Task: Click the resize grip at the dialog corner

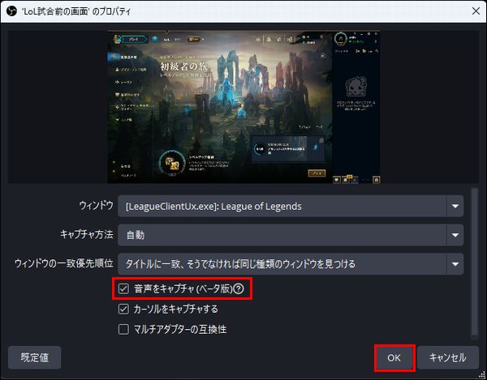Action: (481, 374)
